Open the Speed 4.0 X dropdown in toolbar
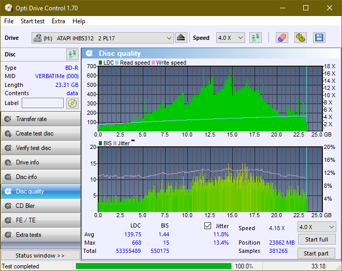The height and width of the screenshot is (271, 342). (230, 38)
